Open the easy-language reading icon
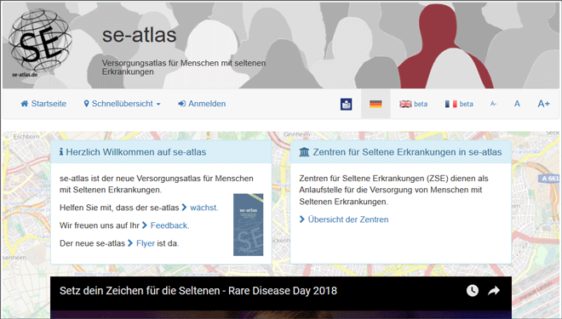Screen dimensions: 562x319 pos(346,104)
